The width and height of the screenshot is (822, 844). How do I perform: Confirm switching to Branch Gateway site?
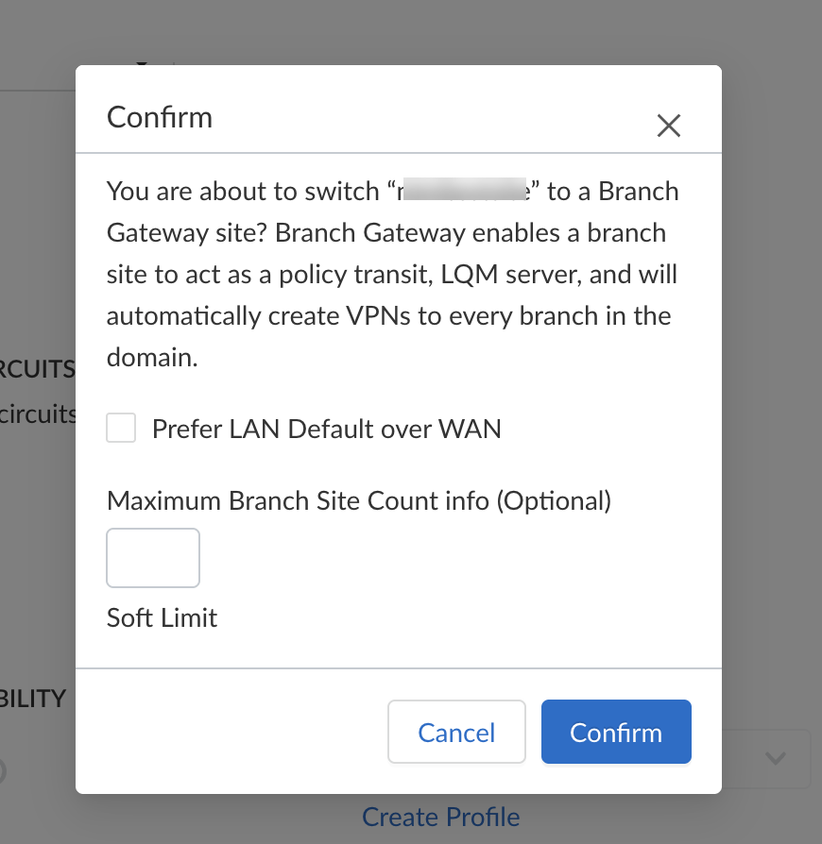616,732
